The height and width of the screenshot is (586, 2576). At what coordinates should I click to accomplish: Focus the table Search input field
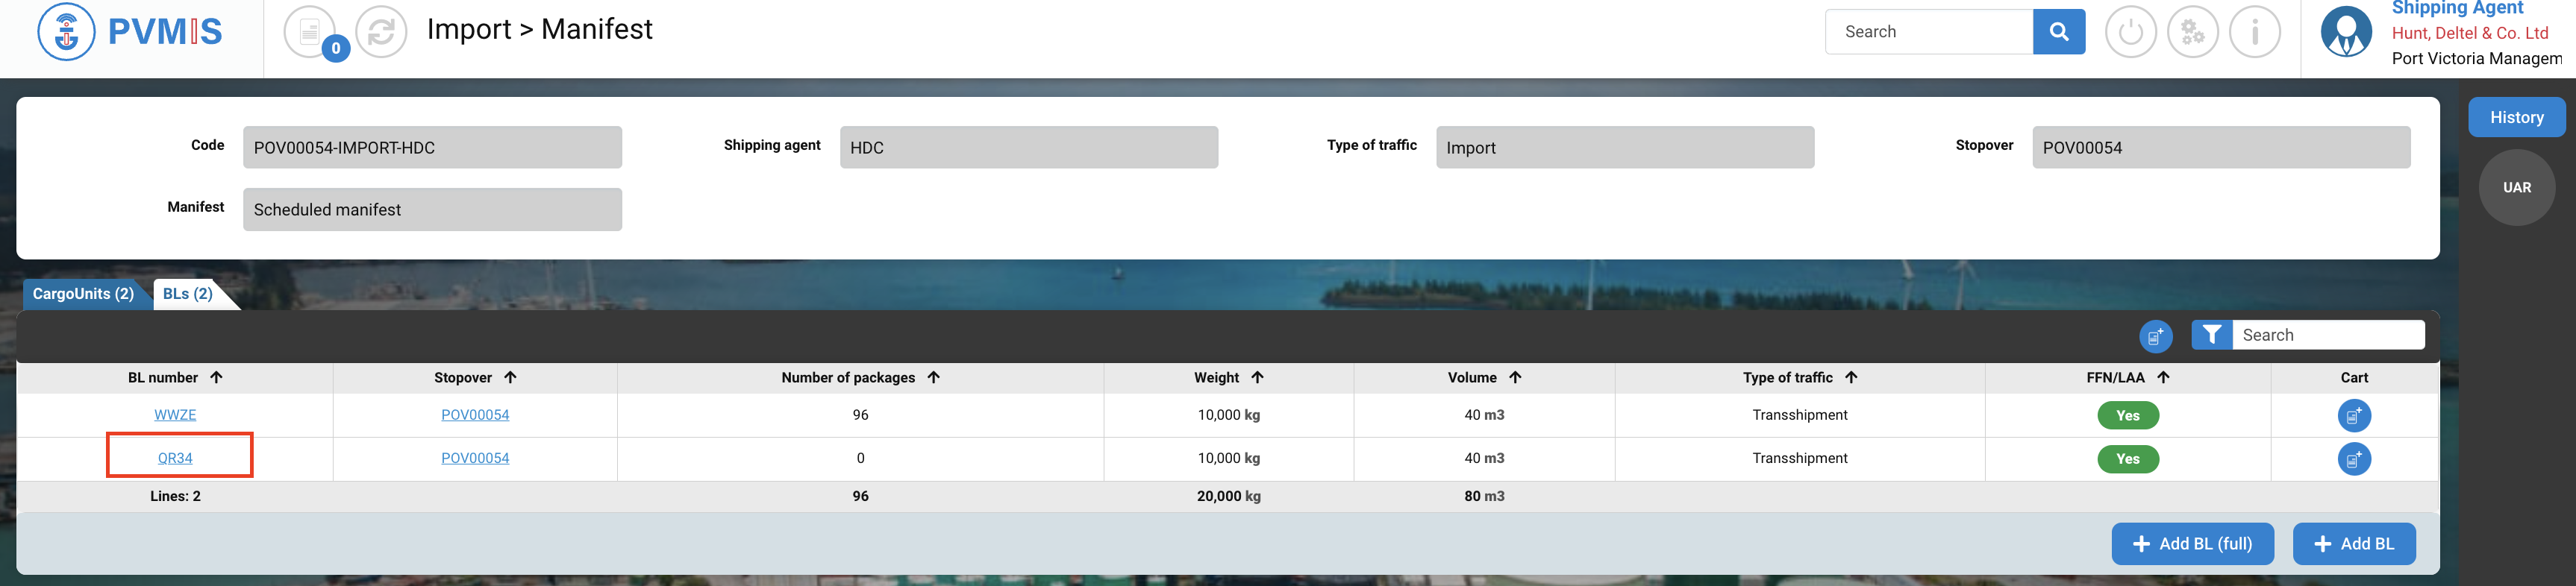pos(2326,335)
